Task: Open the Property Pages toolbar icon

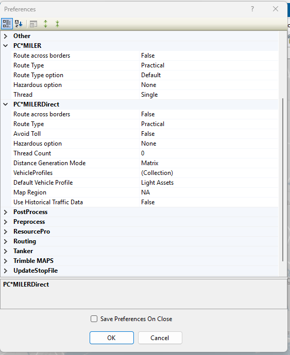Action: (x=33, y=24)
